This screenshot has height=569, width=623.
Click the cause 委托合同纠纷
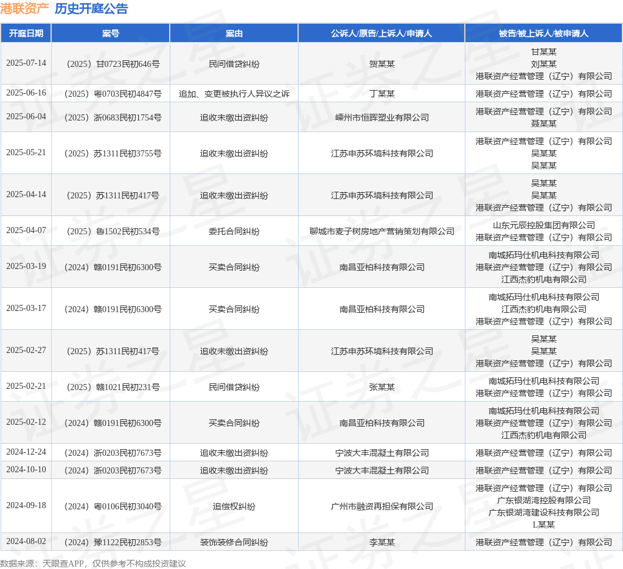click(x=234, y=231)
